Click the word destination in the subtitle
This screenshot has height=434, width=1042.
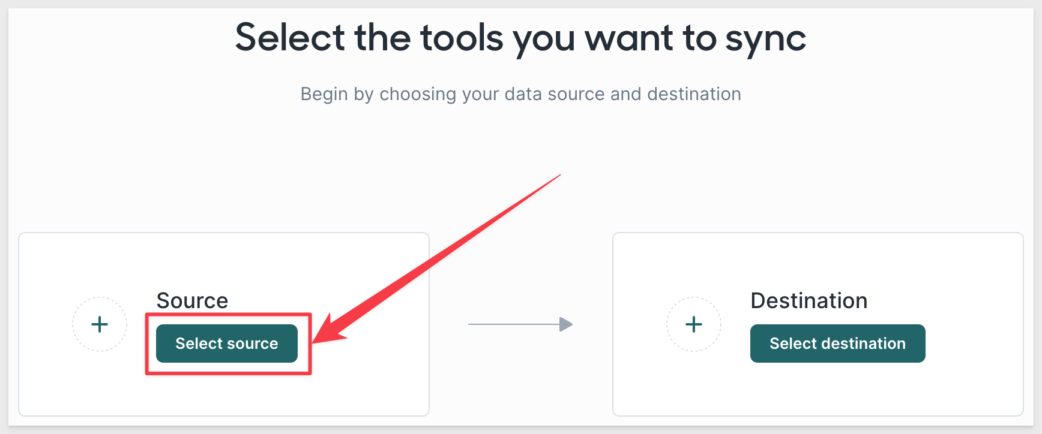pyautogui.click(x=694, y=94)
